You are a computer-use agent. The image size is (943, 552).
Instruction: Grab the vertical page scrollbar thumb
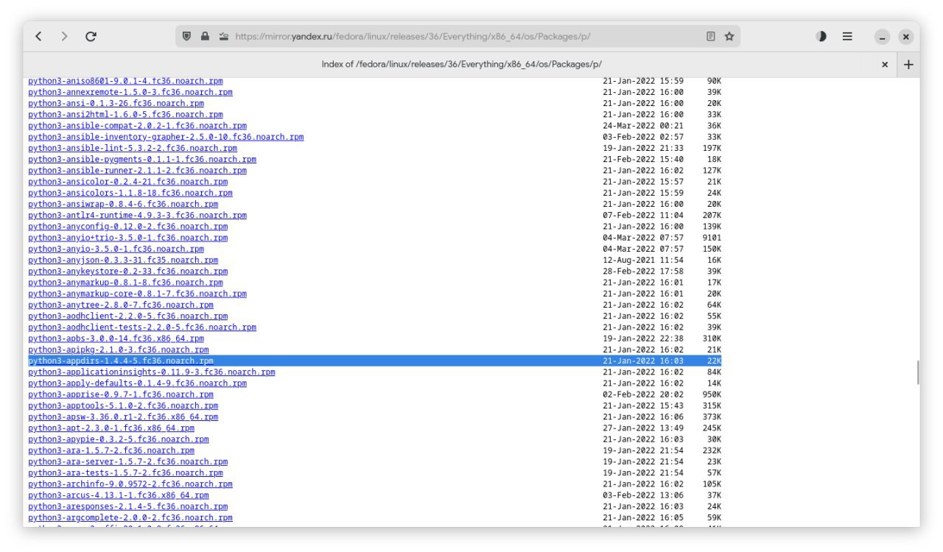click(917, 372)
